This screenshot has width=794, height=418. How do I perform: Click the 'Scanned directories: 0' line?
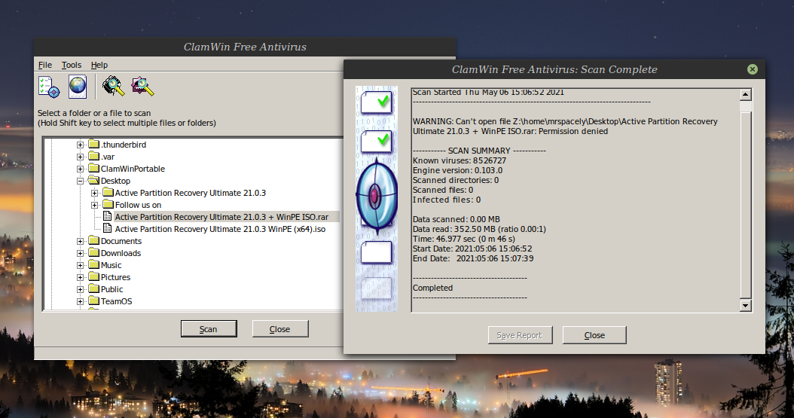[x=456, y=180]
